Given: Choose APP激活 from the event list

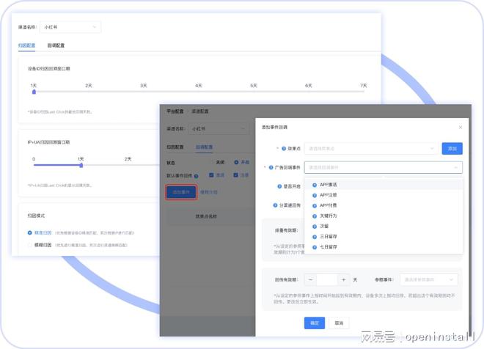Looking at the screenshot, I should point(384,185).
